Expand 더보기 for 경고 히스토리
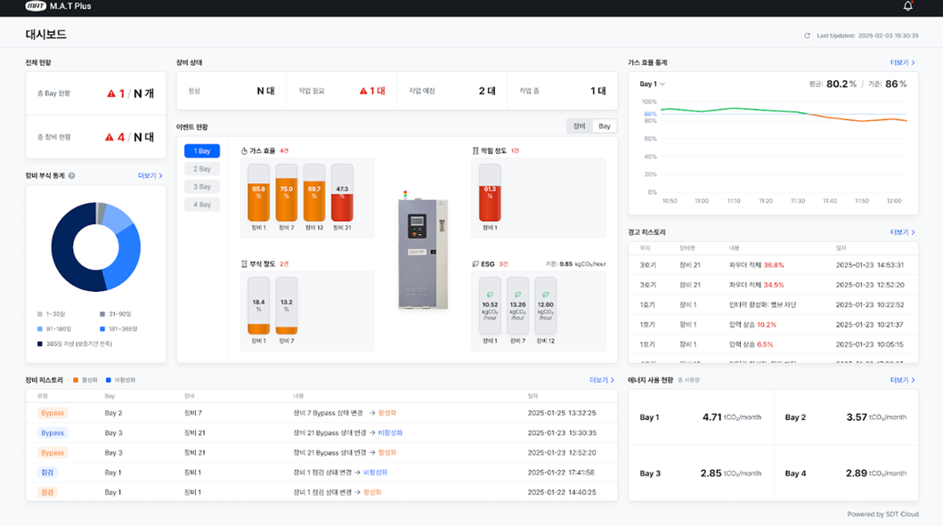 (903, 232)
